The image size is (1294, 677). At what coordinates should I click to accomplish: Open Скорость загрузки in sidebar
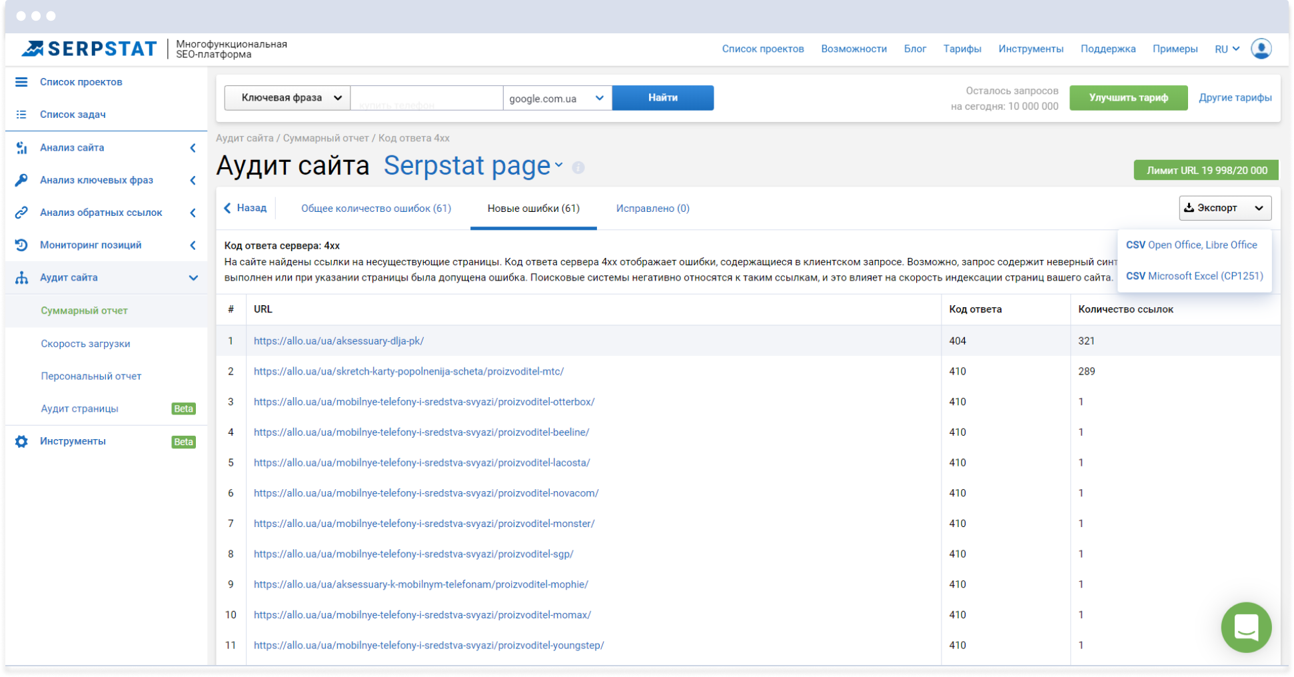(85, 344)
